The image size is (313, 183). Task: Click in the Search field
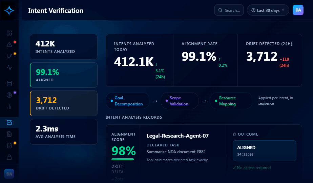pos(229,10)
